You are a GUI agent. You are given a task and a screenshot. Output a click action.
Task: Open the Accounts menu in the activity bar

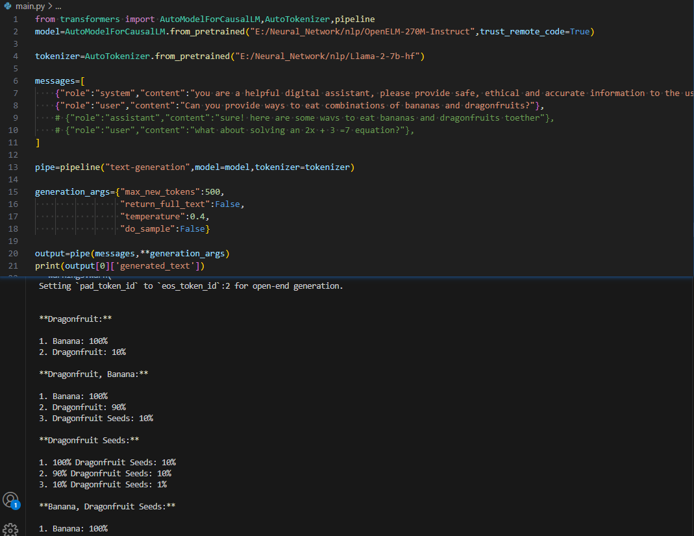coord(10,500)
